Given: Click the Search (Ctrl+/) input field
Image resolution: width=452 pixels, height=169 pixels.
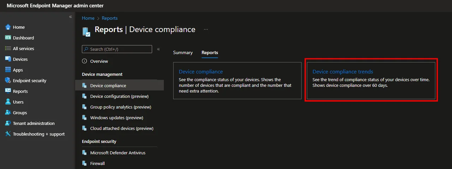Looking at the screenshot, I should coord(117,49).
